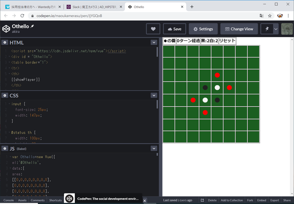Close the Wantedly tab
Viewport: 294px width, 204px height.
(x=60, y=7)
